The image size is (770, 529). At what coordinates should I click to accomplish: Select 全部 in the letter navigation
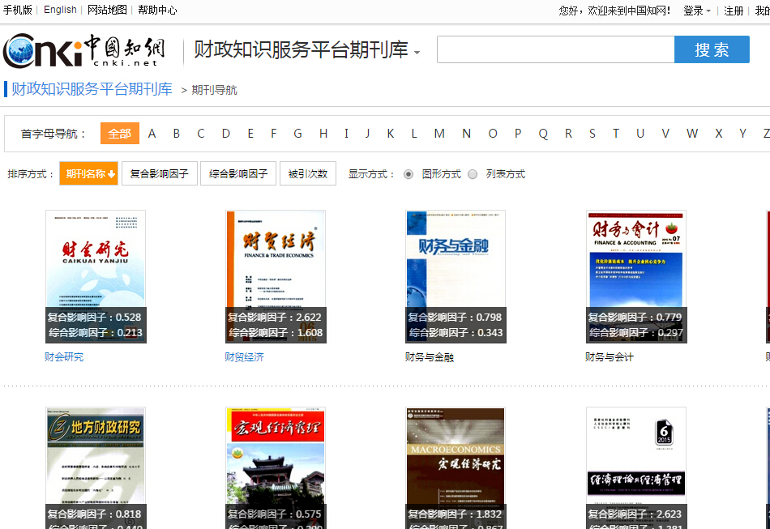coord(120,134)
